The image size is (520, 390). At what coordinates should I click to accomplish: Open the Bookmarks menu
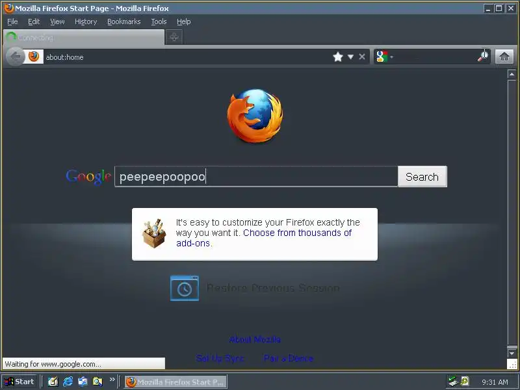coord(123,21)
